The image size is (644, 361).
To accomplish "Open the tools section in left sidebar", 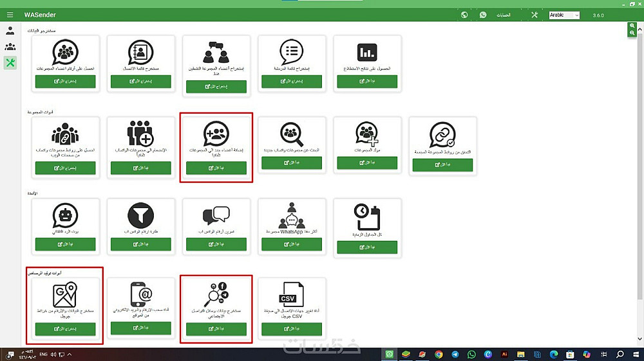I will click(x=10, y=62).
